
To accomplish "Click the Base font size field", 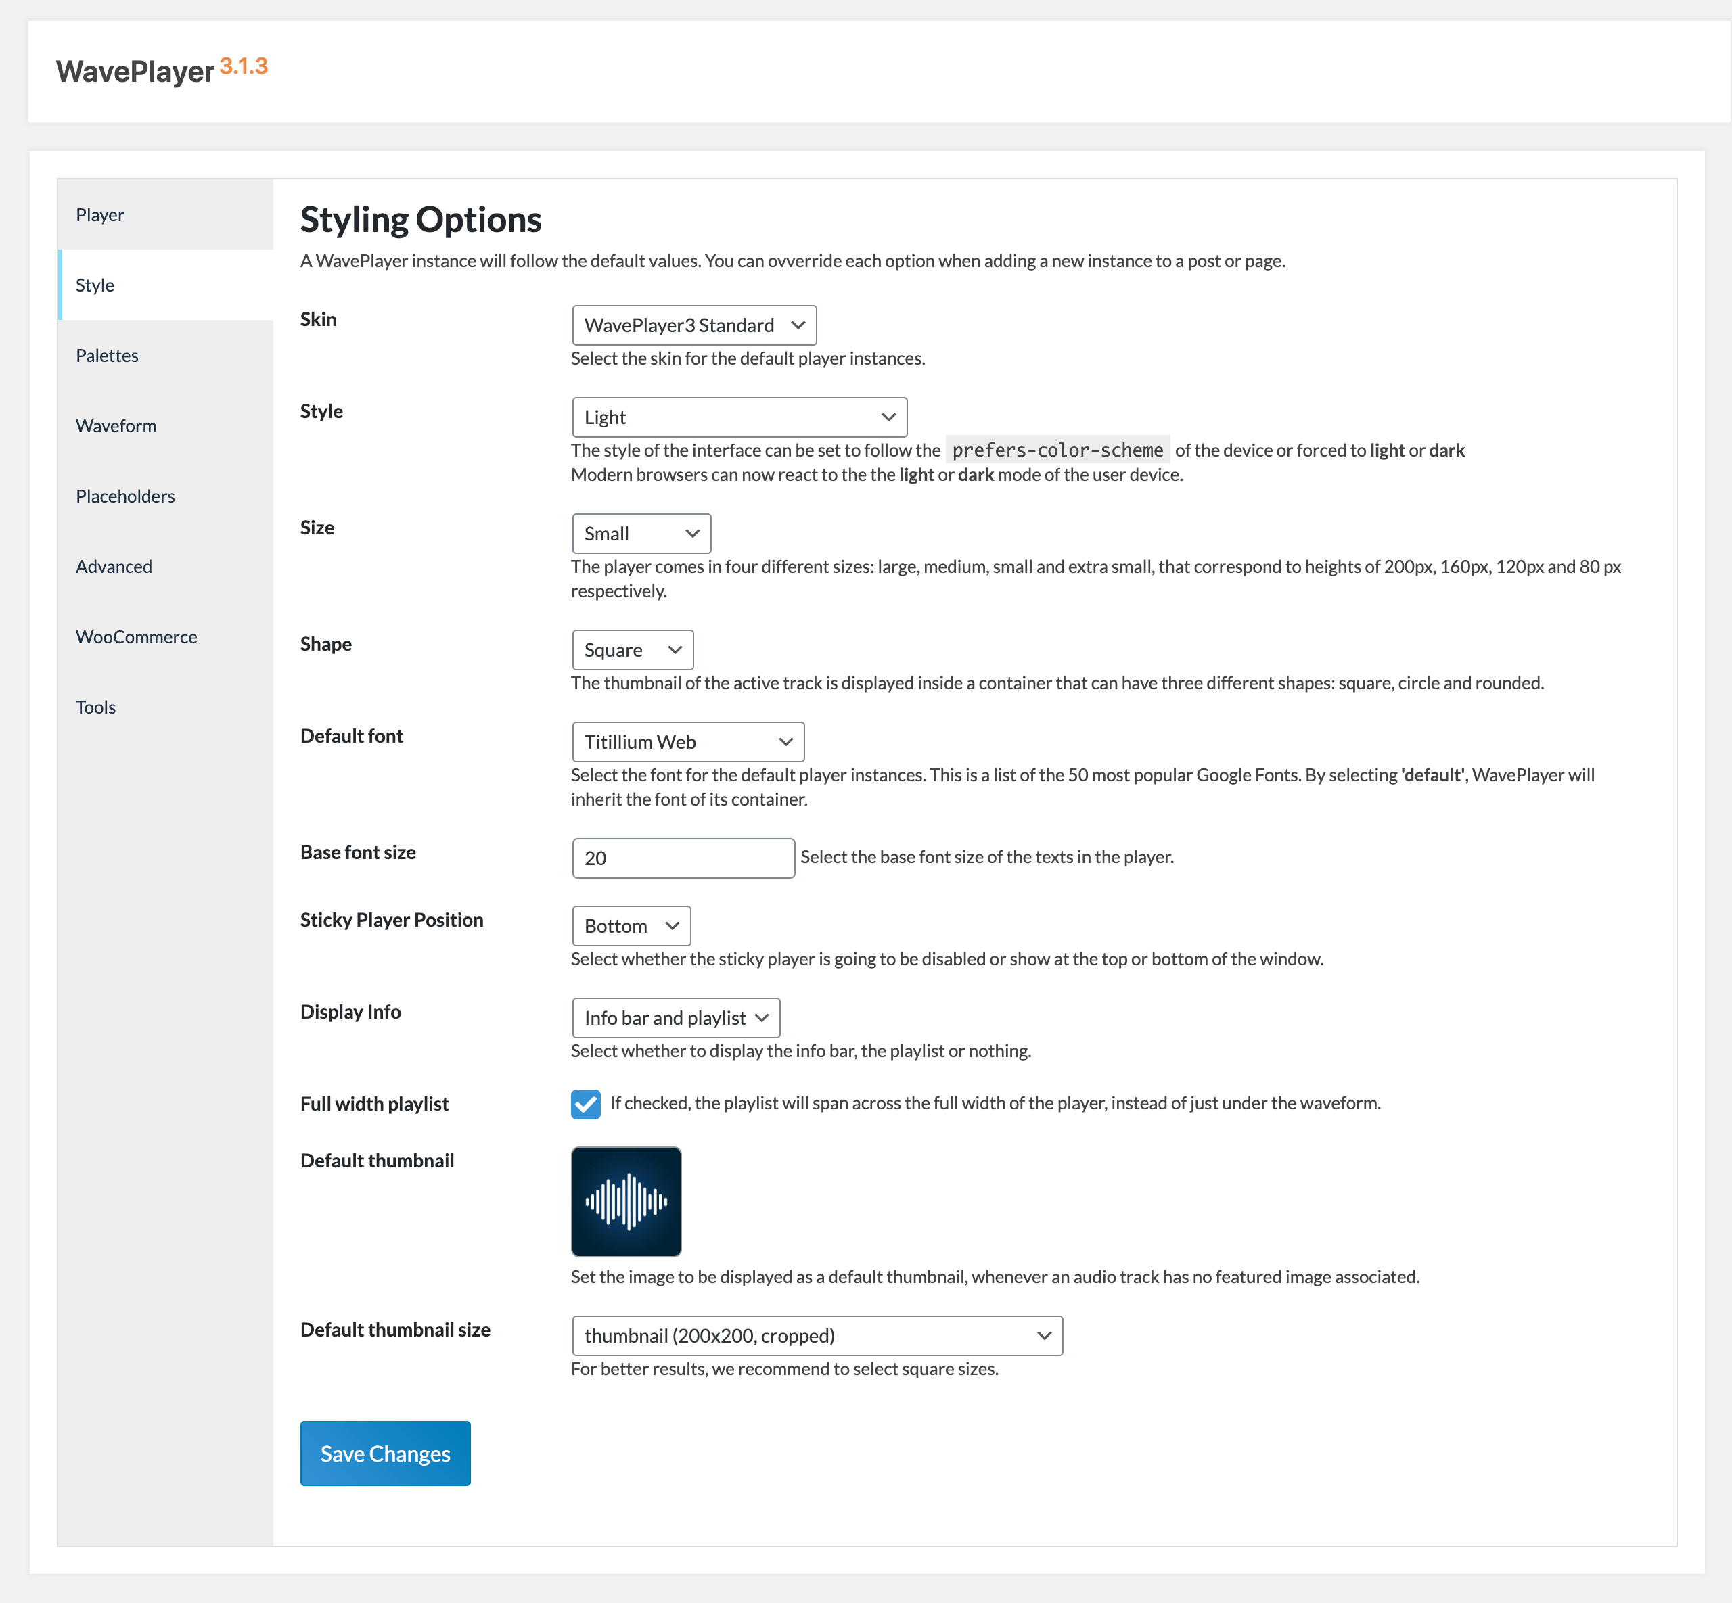I will [x=683, y=858].
